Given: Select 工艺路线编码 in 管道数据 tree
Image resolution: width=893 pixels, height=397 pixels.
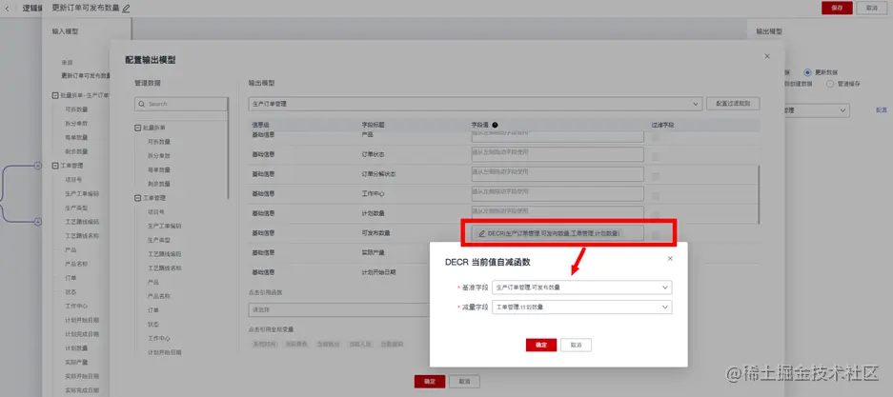Looking at the screenshot, I should (x=165, y=253).
